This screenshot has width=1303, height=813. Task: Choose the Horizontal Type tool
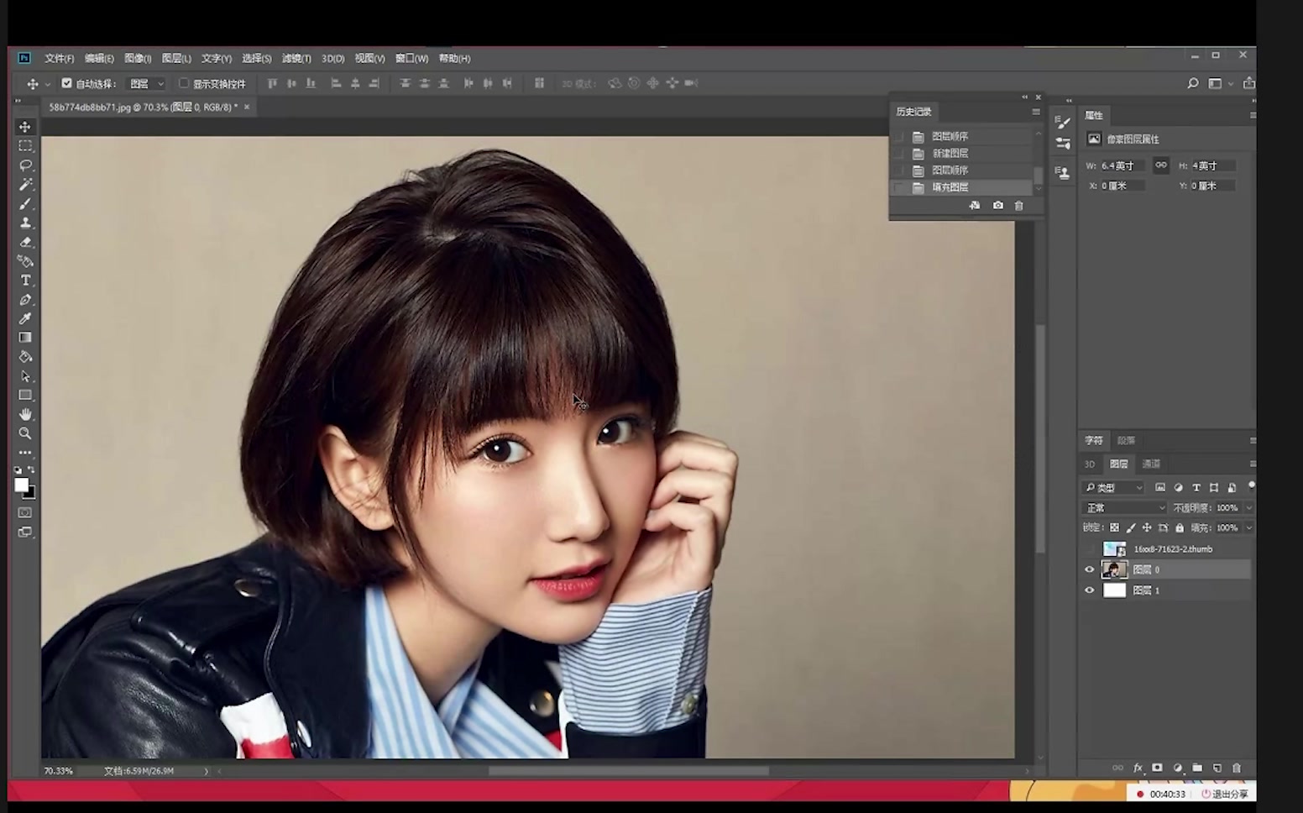(x=25, y=281)
